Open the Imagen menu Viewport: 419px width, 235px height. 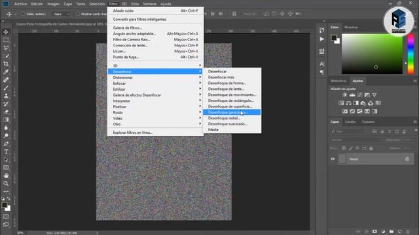(x=54, y=4)
